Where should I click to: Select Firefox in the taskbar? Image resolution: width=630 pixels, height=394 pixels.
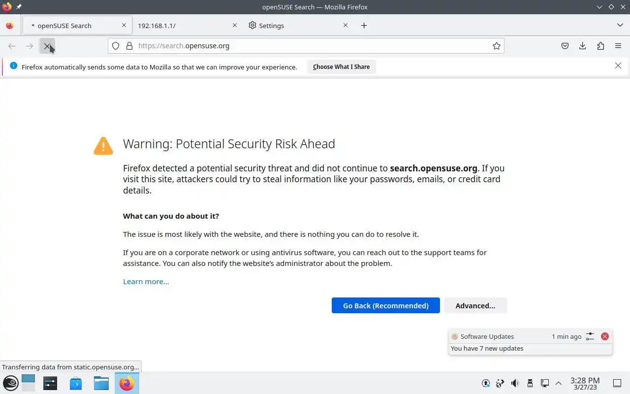[127, 383]
